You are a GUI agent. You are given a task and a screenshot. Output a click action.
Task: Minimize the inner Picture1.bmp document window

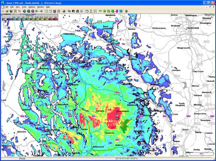(x=207, y=7)
